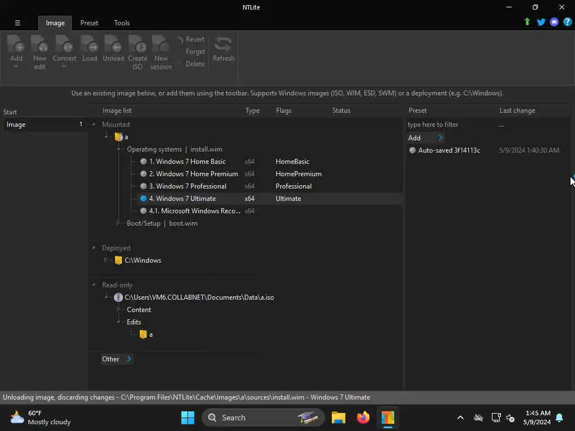575x431 pixels.
Task: Click the Unload toolbar icon
Action: point(113,48)
